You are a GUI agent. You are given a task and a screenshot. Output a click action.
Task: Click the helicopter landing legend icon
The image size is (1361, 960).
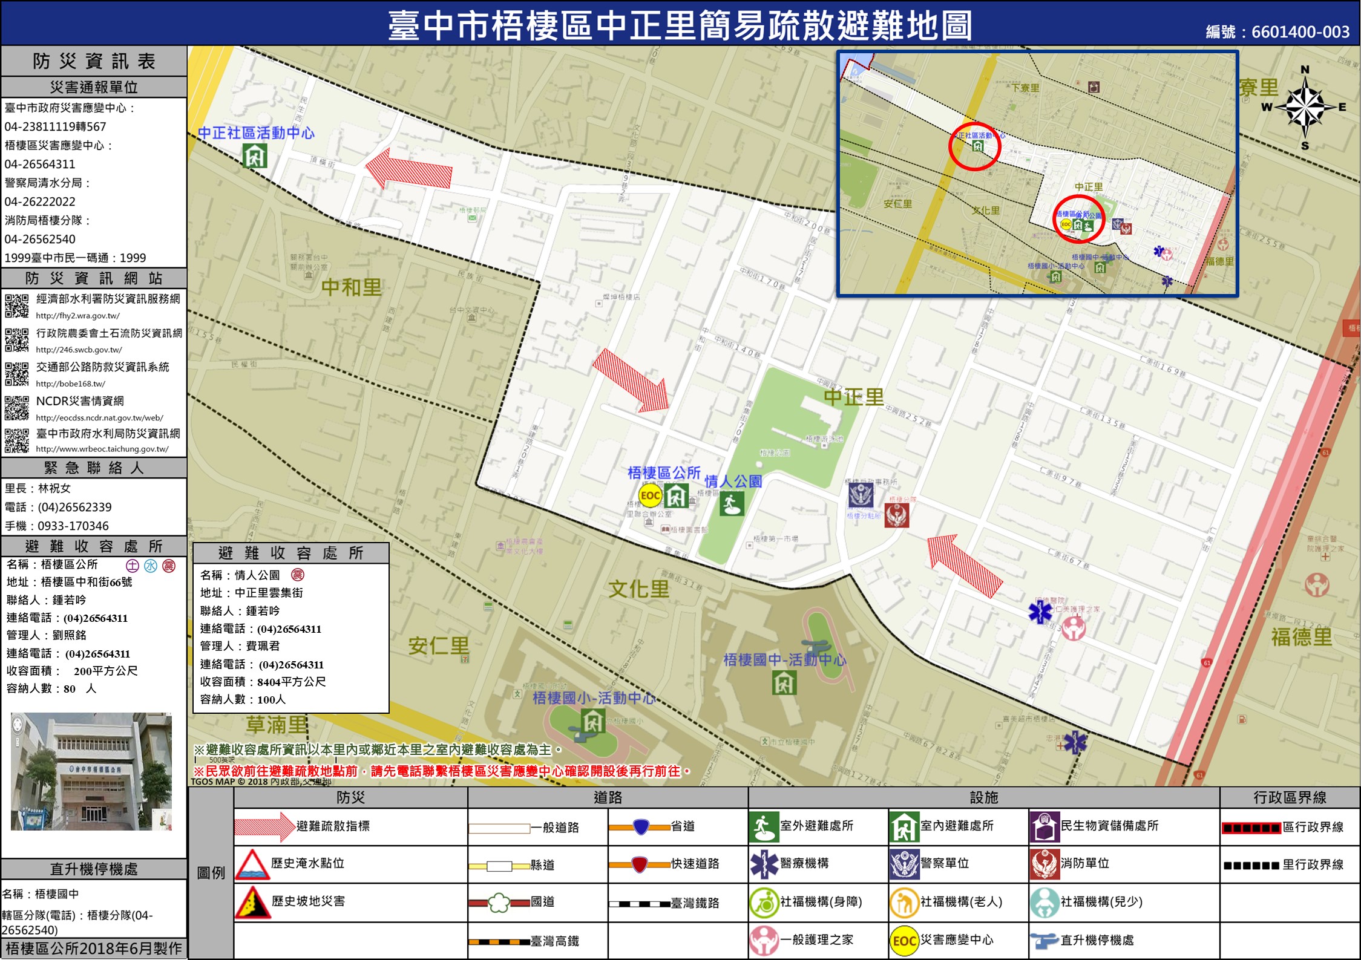1044,941
